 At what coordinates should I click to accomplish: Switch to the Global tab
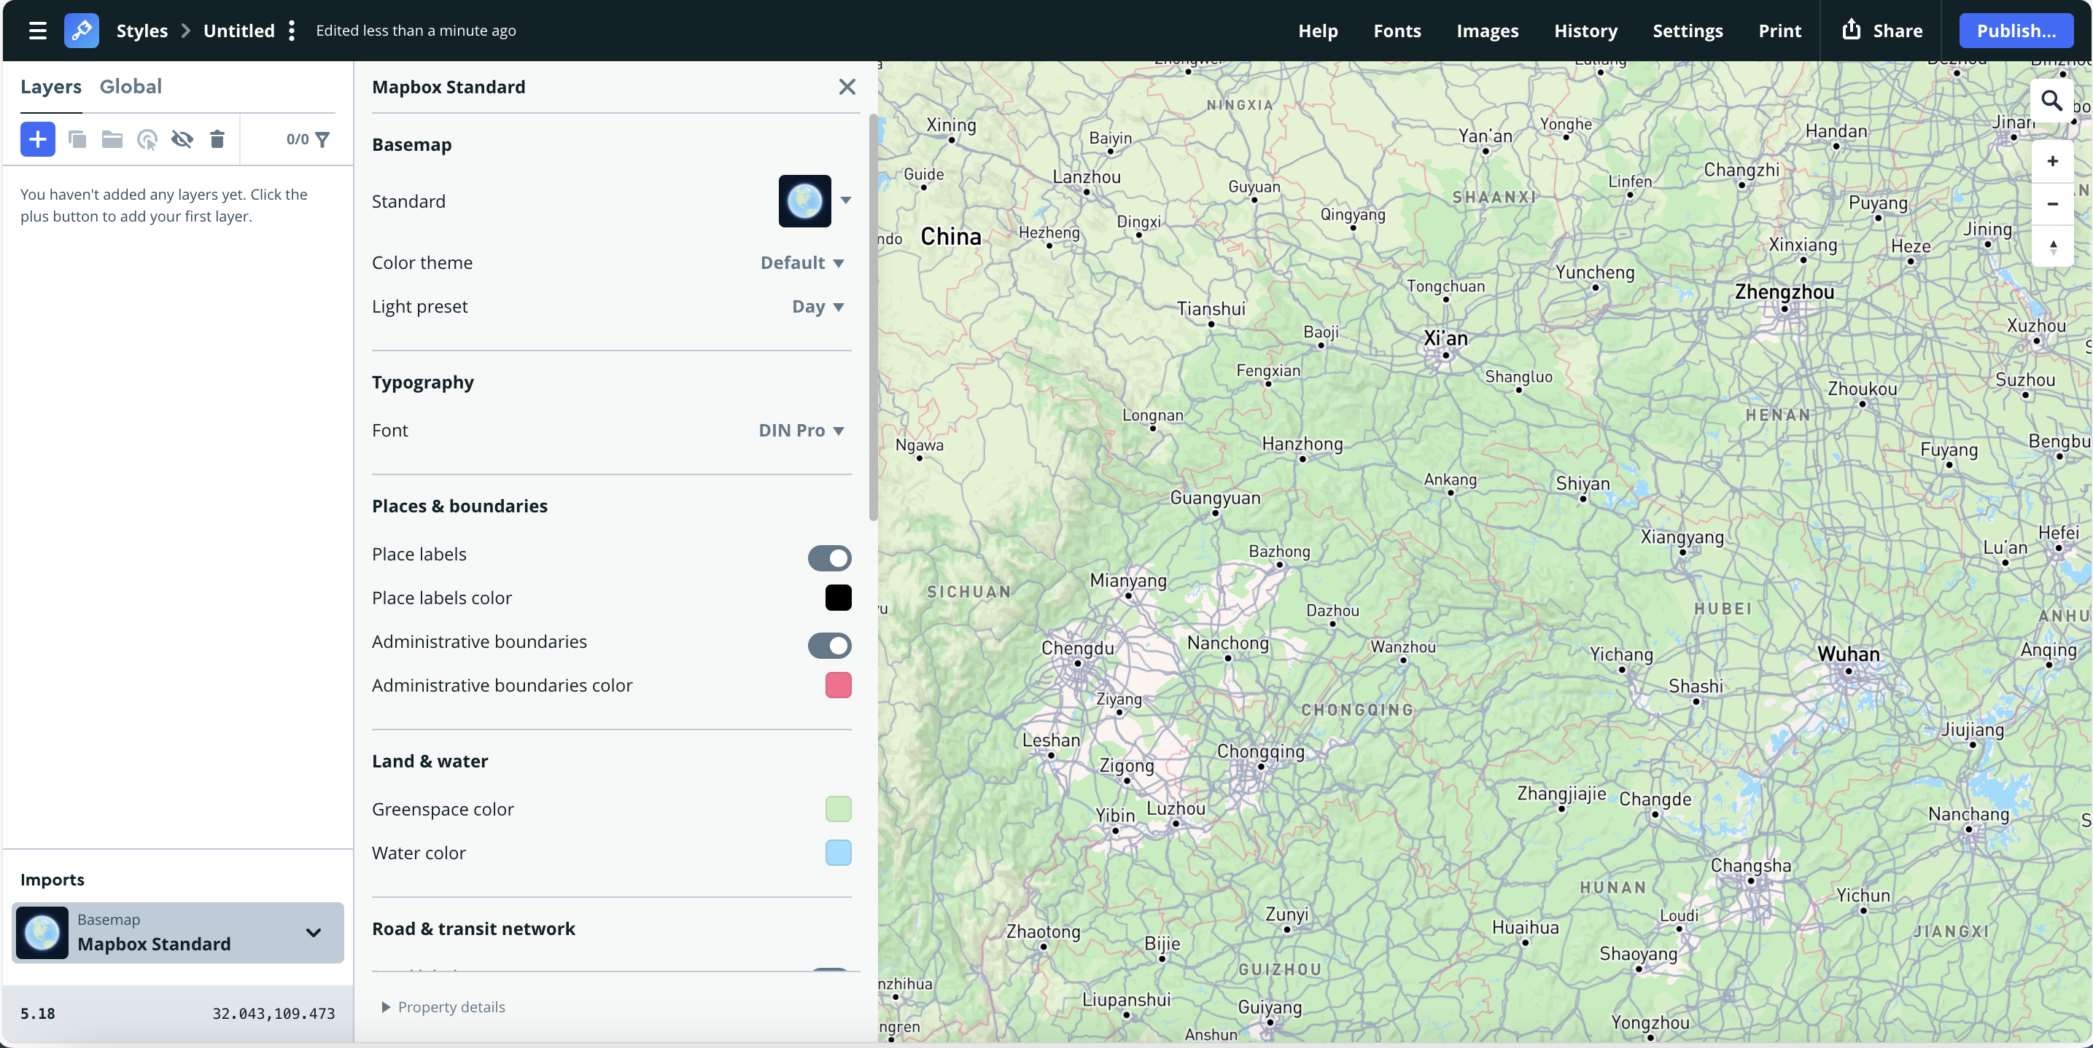(130, 86)
